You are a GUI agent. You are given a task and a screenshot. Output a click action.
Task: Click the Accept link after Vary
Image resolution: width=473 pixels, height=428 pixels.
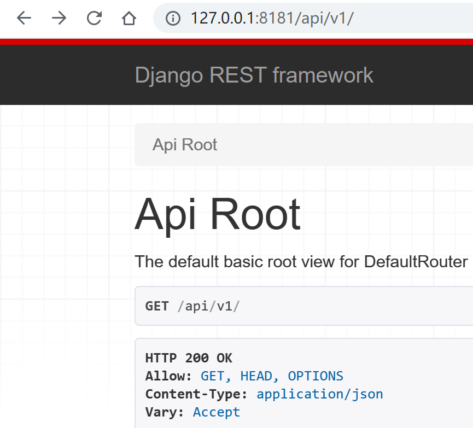coord(216,412)
